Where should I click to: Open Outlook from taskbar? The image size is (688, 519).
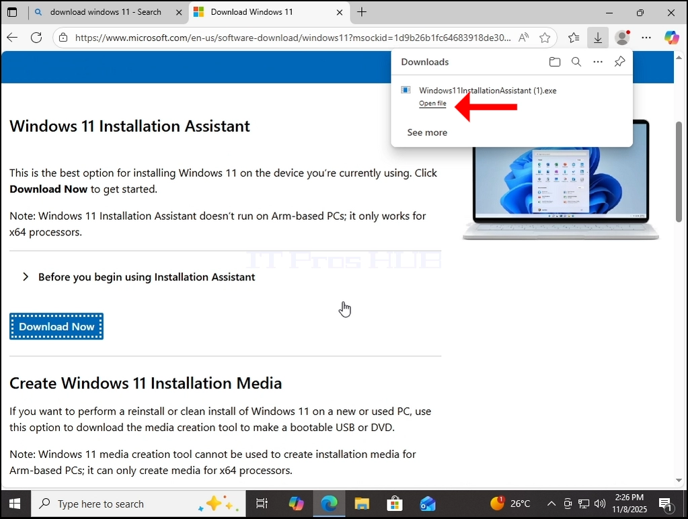tap(427, 504)
